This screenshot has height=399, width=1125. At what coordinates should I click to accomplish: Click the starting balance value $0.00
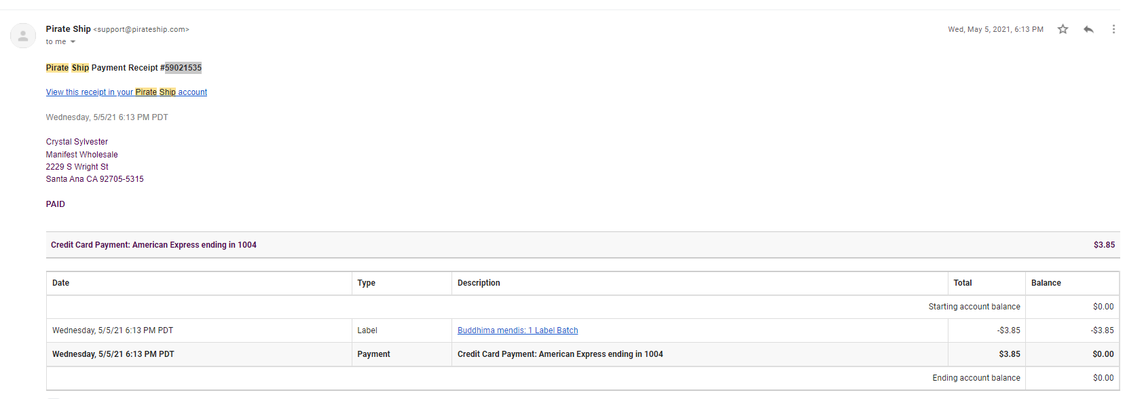pyautogui.click(x=1103, y=307)
